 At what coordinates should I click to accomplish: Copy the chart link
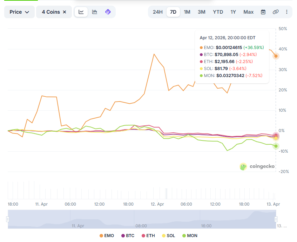[x=276, y=12]
